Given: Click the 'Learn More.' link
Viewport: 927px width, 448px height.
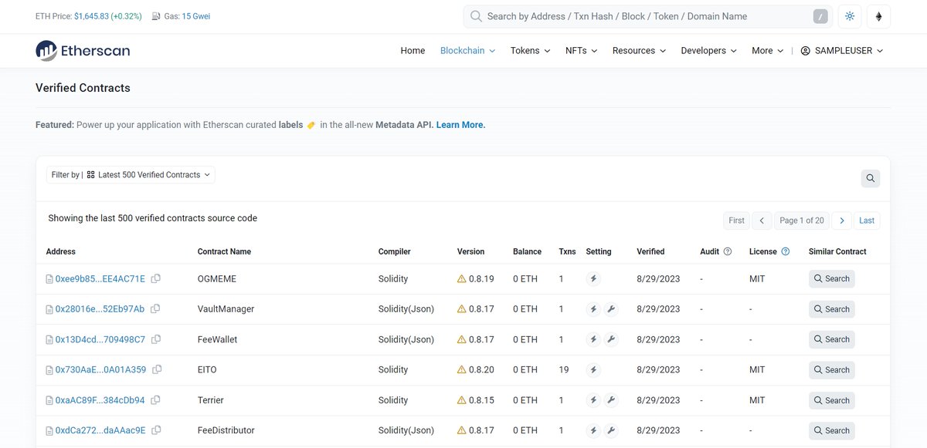Looking at the screenshot, I should (x=460, y=124).
